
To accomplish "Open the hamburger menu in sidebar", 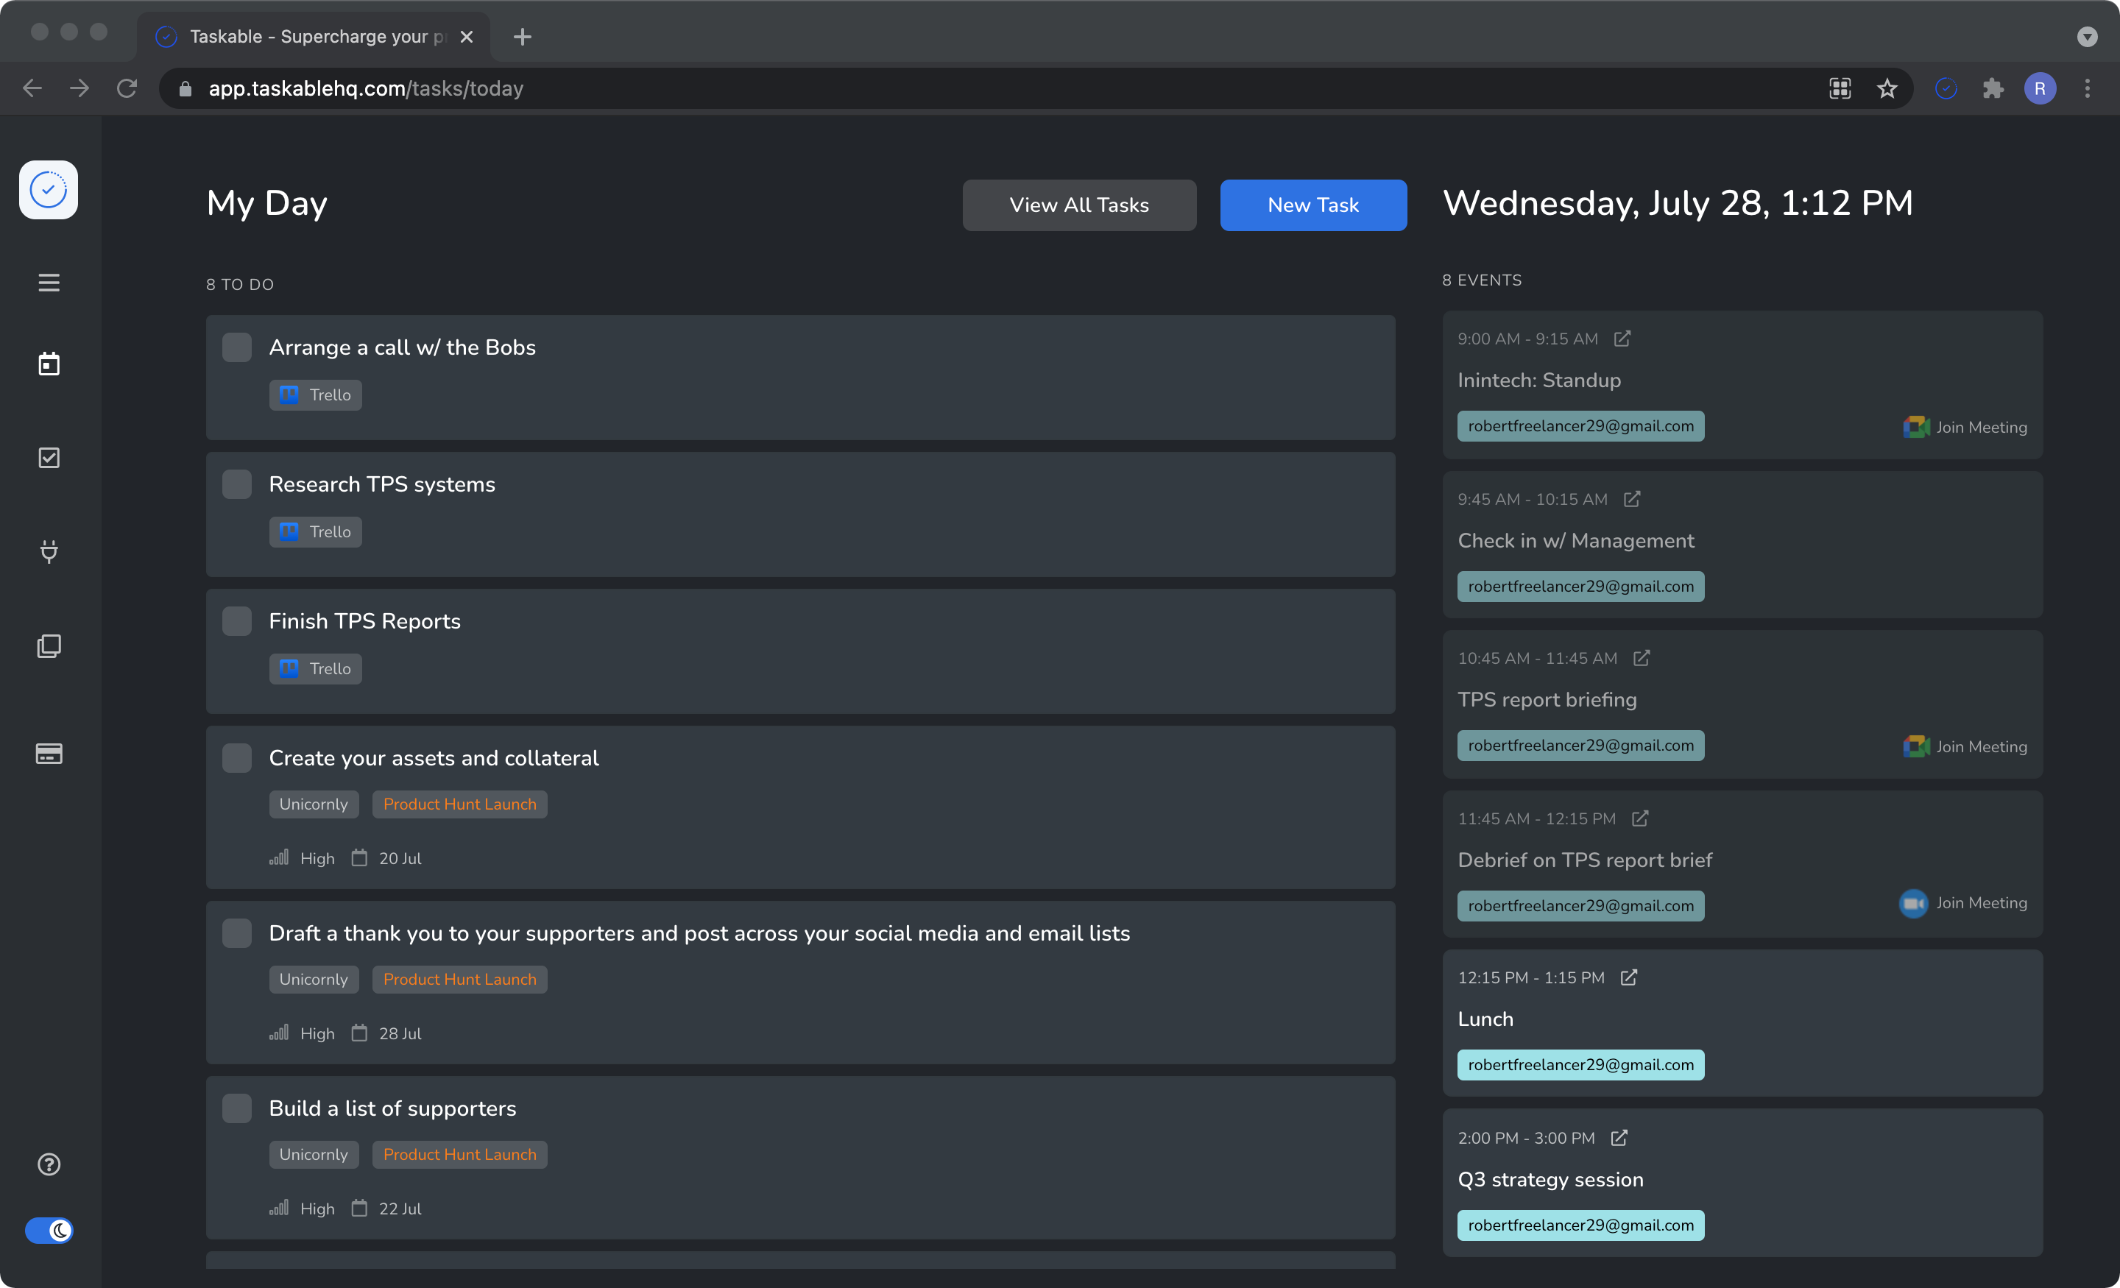I will (x=49, y=282).
